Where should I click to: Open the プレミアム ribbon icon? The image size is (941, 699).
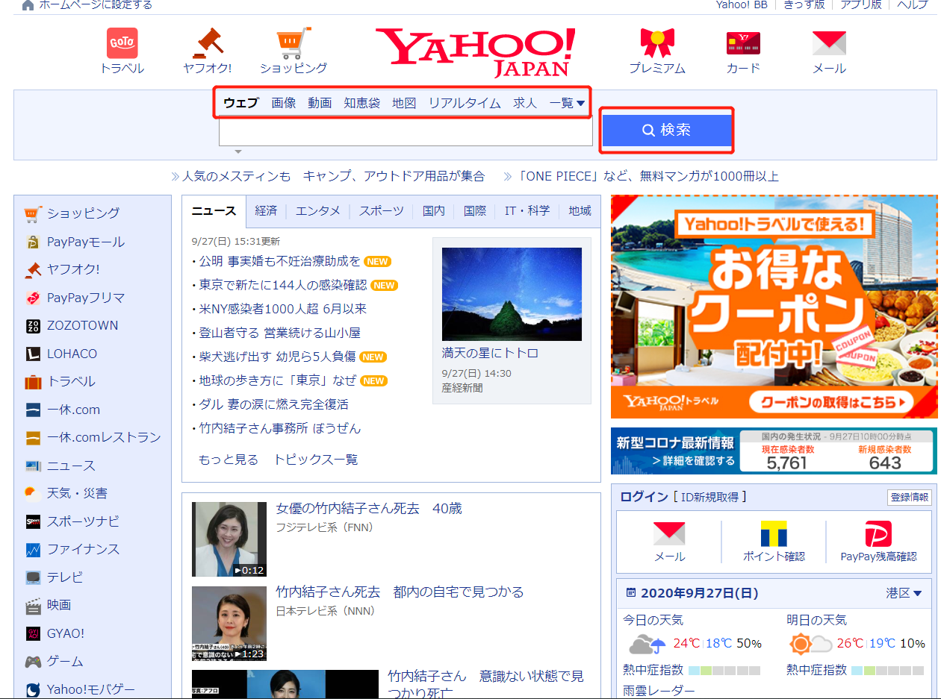point(657,43)
